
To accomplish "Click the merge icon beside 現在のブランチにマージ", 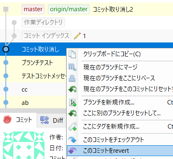I will point(72,67).
